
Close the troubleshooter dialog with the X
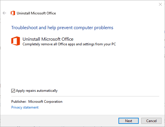(160, 4)
